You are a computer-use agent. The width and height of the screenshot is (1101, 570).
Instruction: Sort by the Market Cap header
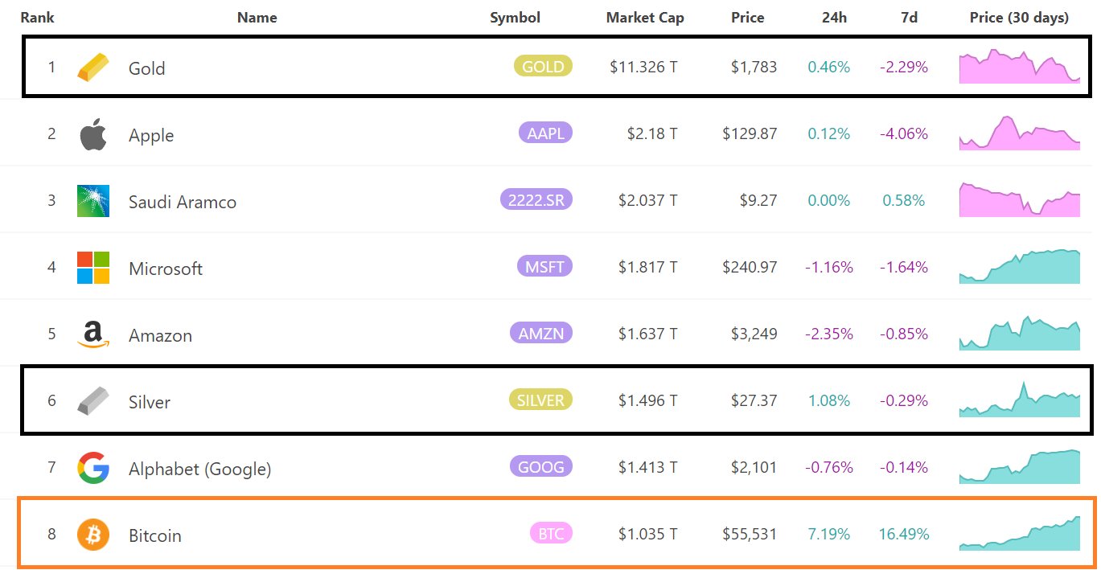point(645,17)
